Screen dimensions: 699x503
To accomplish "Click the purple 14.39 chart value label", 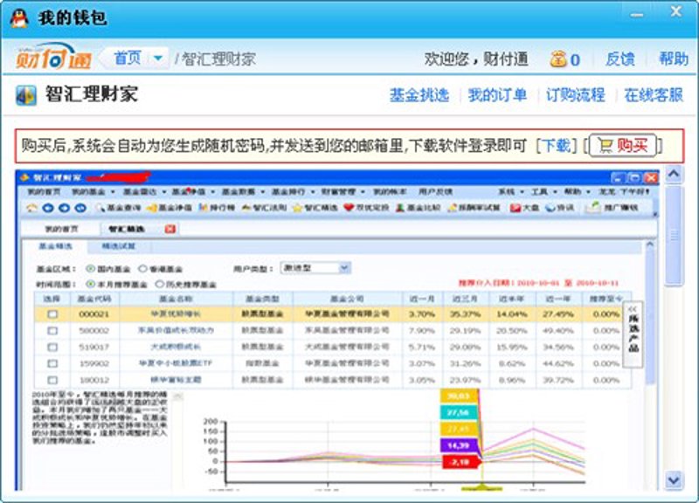I will pyautogui.click(x=459, y=445).
